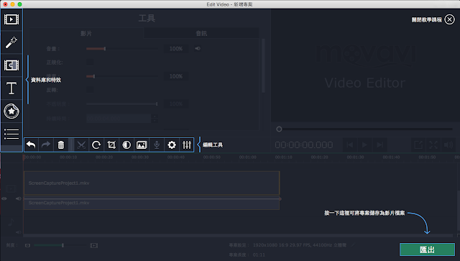Click timeline ruler at 00:01:20
460x261 pixels.
click(x=319, y=157)
